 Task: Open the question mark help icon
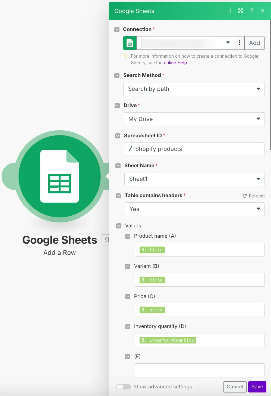click(x=252, y=11)
